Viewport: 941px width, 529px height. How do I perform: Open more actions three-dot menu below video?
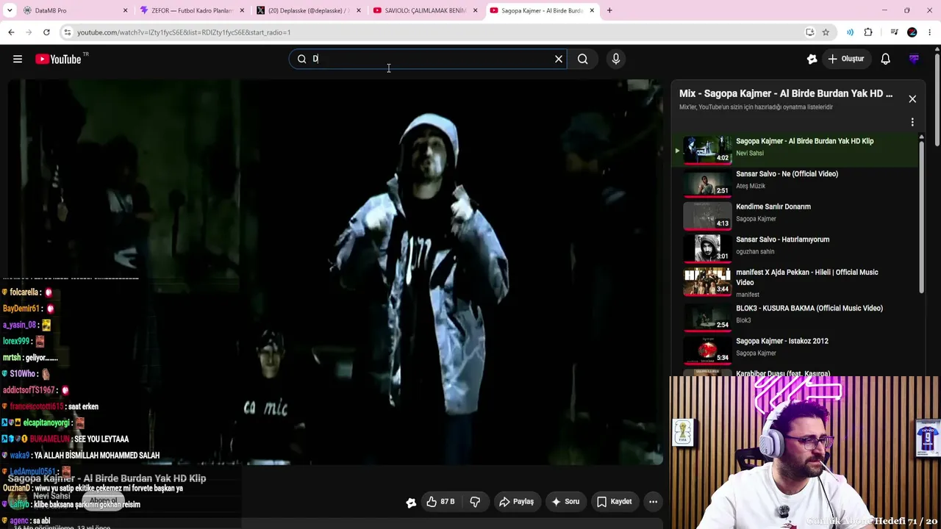pos(653,502)
